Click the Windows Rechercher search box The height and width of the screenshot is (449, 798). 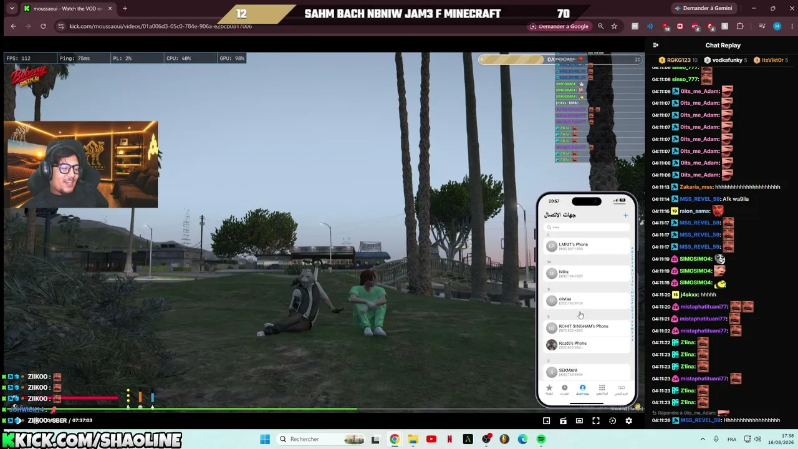(321, 439)
